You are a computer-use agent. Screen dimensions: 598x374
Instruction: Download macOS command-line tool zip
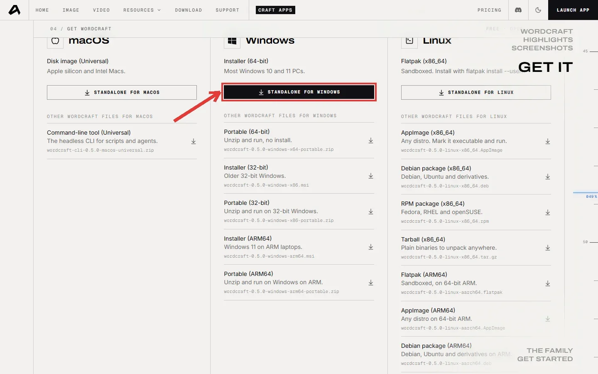pyautogui.click(x=194, y=142)
